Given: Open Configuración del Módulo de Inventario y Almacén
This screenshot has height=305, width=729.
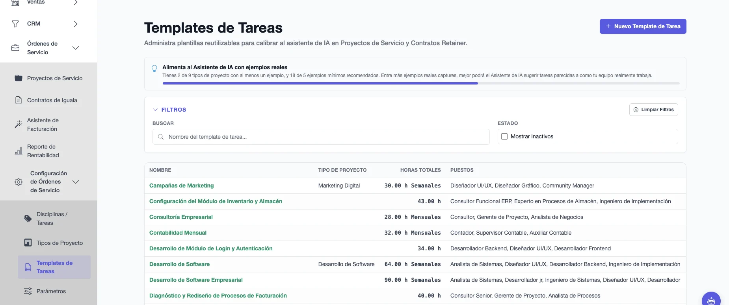Looking at the screenshot, I should point(216,201).
